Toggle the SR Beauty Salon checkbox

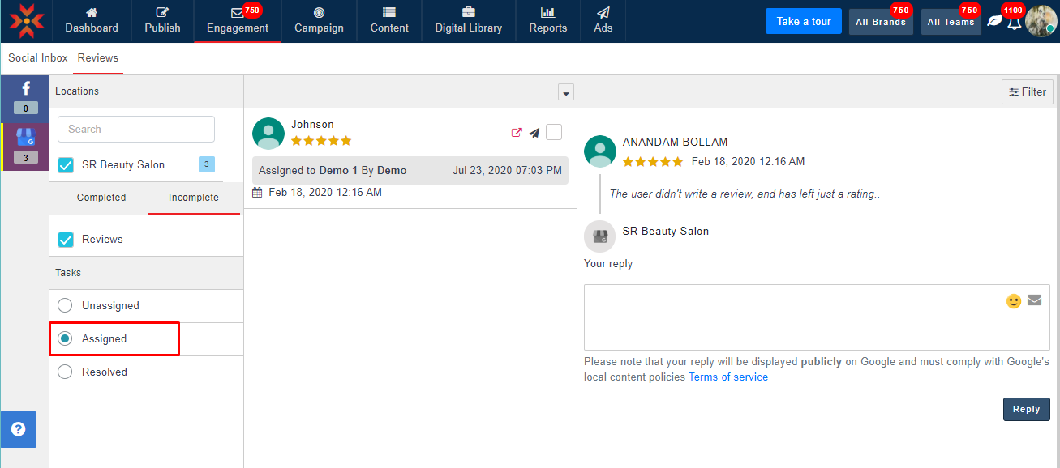click(66, 165)
